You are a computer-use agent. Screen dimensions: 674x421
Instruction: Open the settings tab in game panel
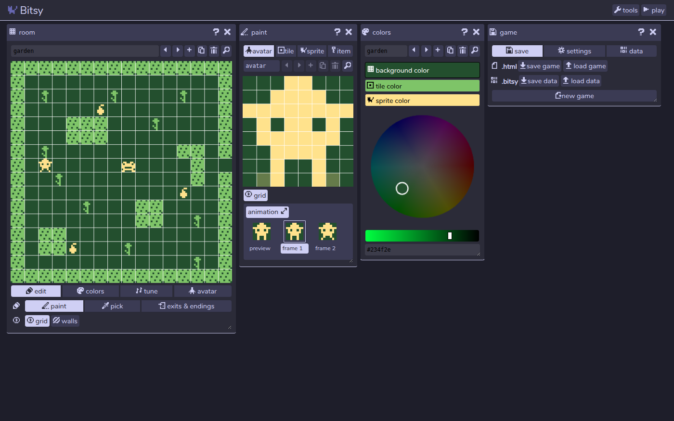[x=574, y=51]
